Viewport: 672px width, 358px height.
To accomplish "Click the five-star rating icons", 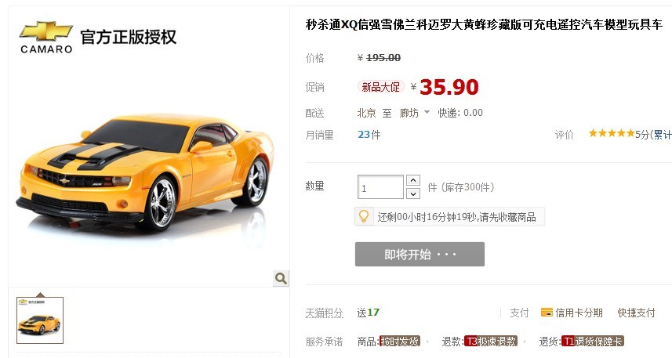I will click(x=612, y=134).
